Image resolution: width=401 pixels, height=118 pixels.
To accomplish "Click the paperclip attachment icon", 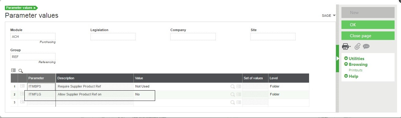I will click(x=358, y=47).
